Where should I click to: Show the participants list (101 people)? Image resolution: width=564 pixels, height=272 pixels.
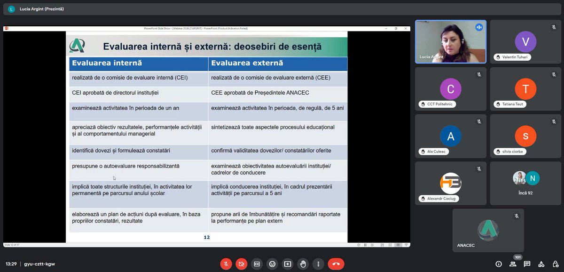click(x=513, y=264)
